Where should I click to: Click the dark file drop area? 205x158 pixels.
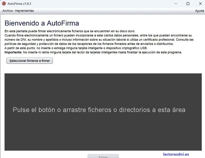coord(103,112)
